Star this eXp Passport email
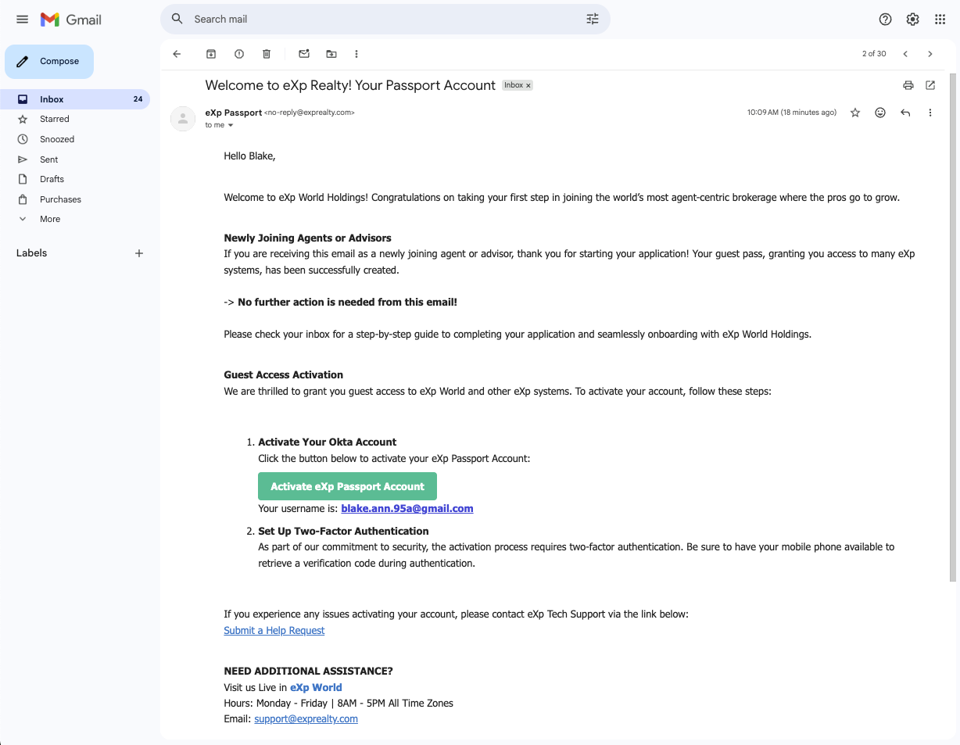Screen dimensions: 960x745 [x=855, y=113]
